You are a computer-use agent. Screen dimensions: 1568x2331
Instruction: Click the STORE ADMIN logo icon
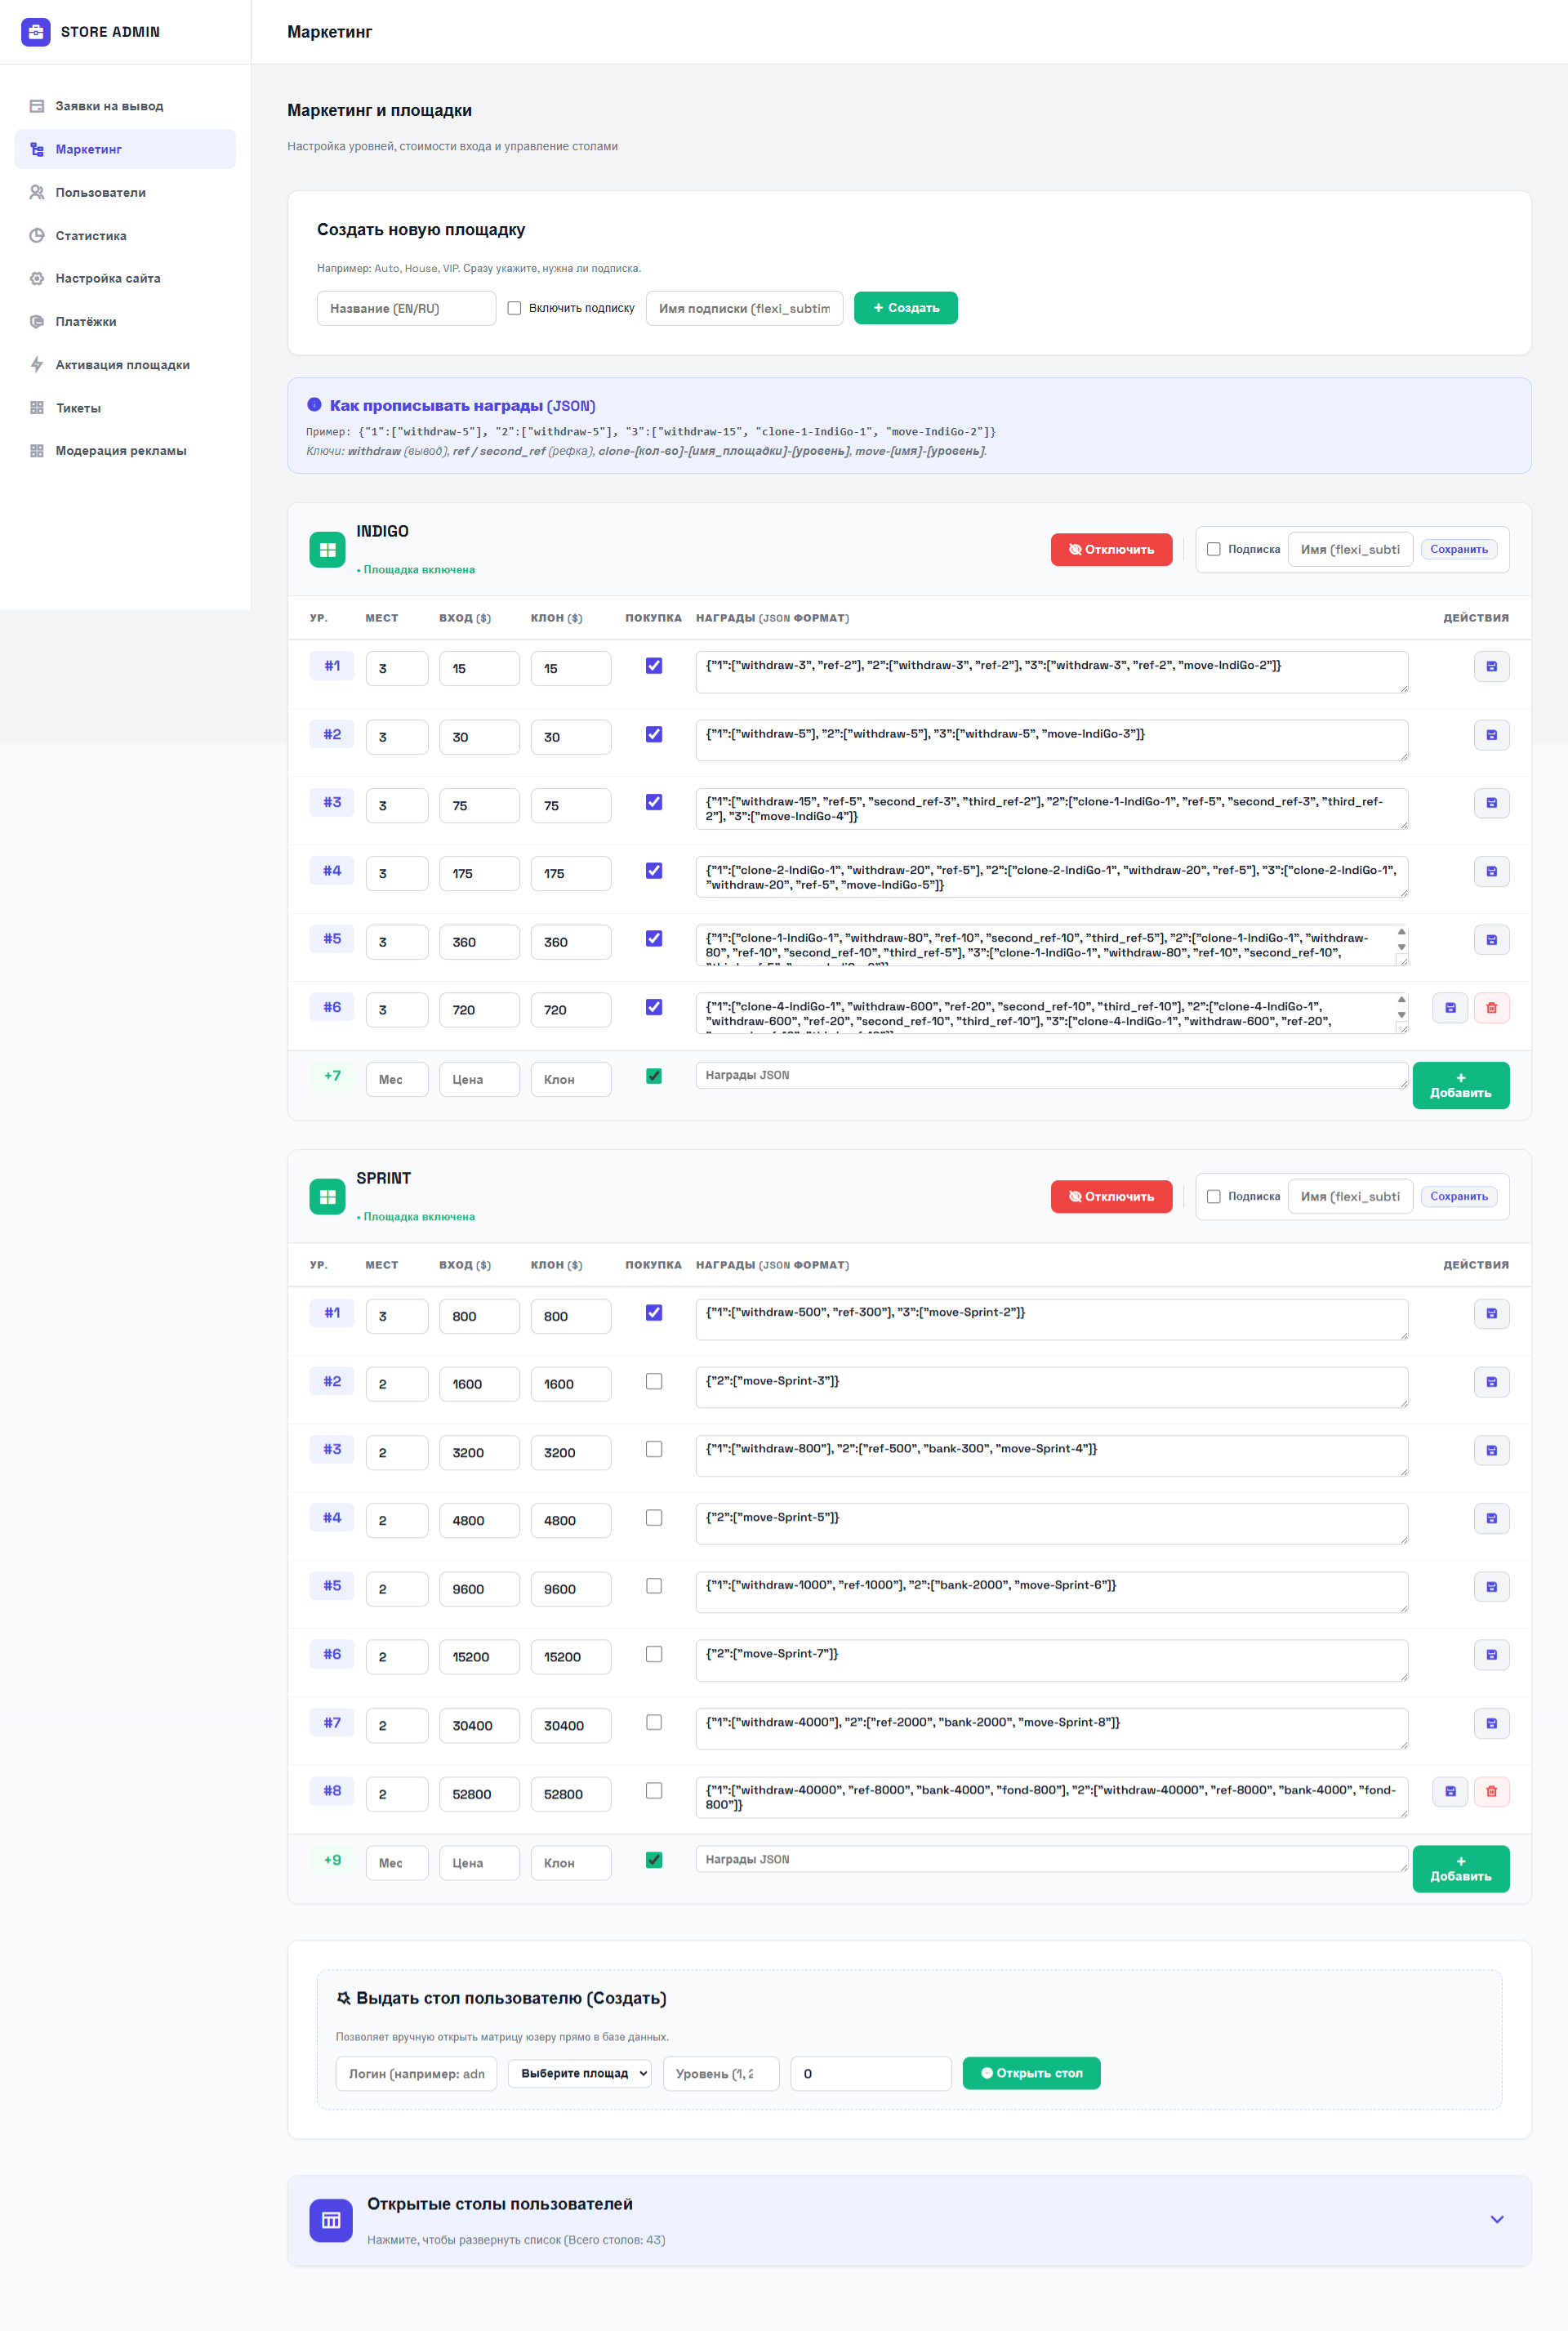pyautogui.click(x=36, y=32)
